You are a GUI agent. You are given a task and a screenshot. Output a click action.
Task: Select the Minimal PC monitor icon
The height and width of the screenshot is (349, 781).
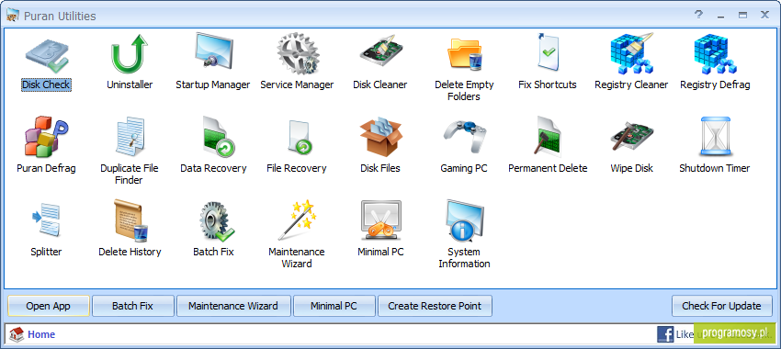(380, 220)
